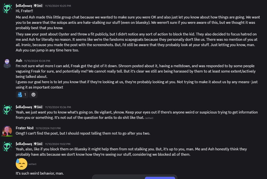Click Frater Noē's avatar picture
Viewport: 267px width, 179px height.
pyautogui.click(x=7, y=131)
